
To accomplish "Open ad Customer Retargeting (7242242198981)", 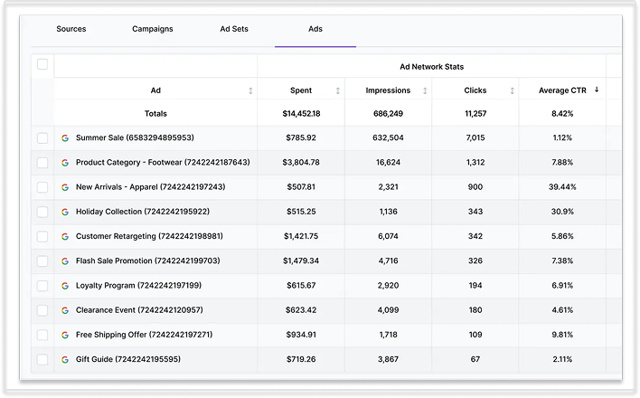I will [149, 236].
